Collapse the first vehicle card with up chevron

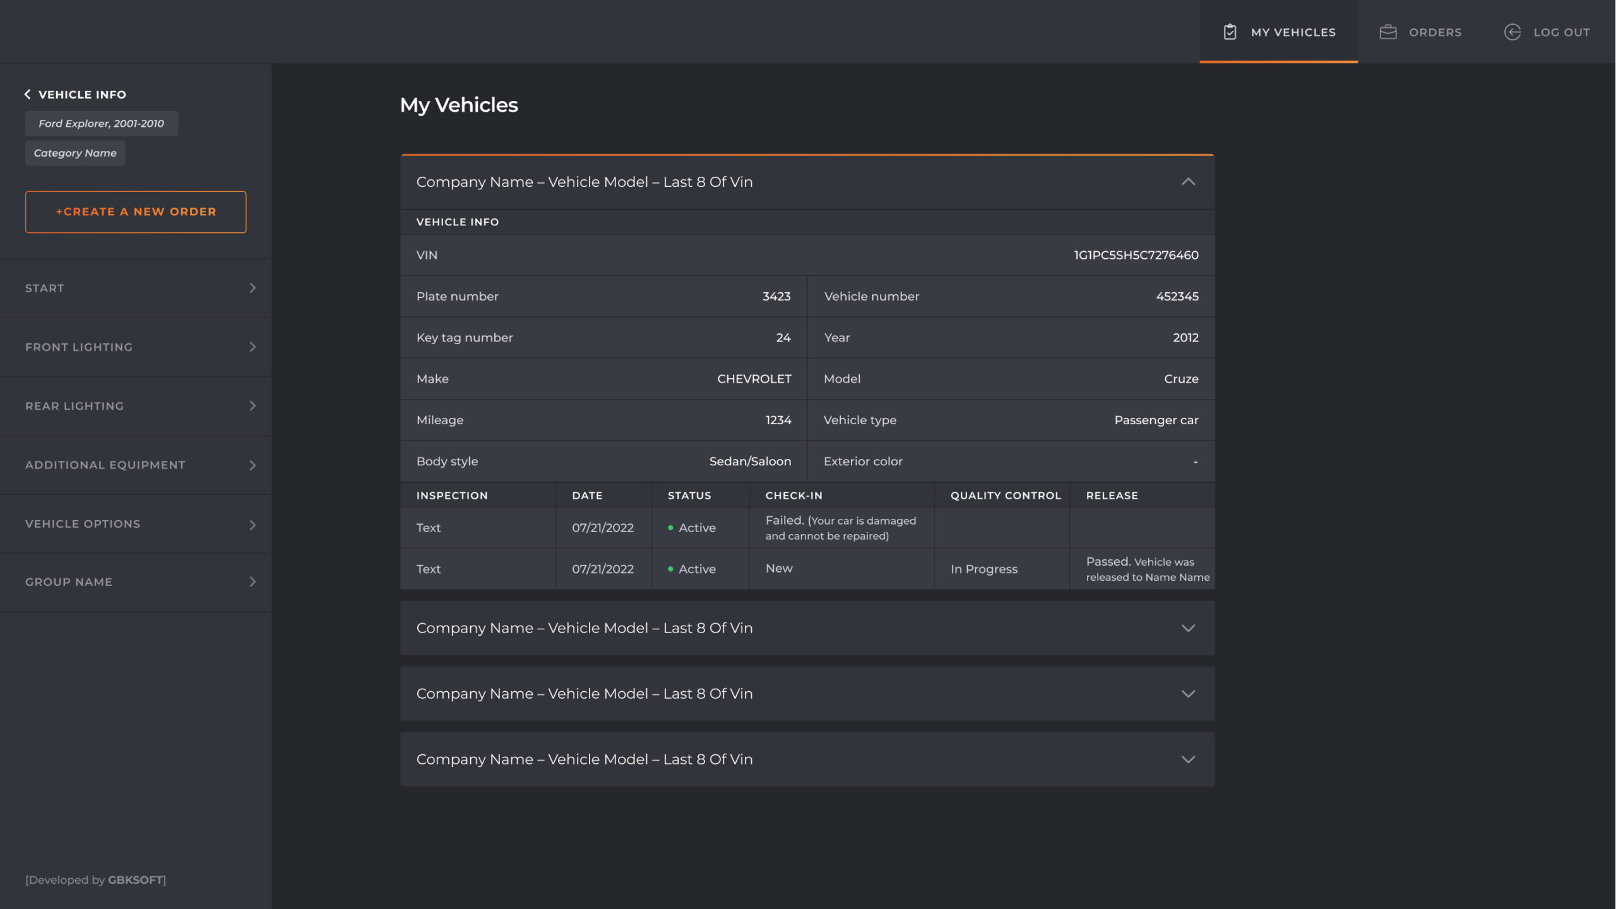[1188, 182]
